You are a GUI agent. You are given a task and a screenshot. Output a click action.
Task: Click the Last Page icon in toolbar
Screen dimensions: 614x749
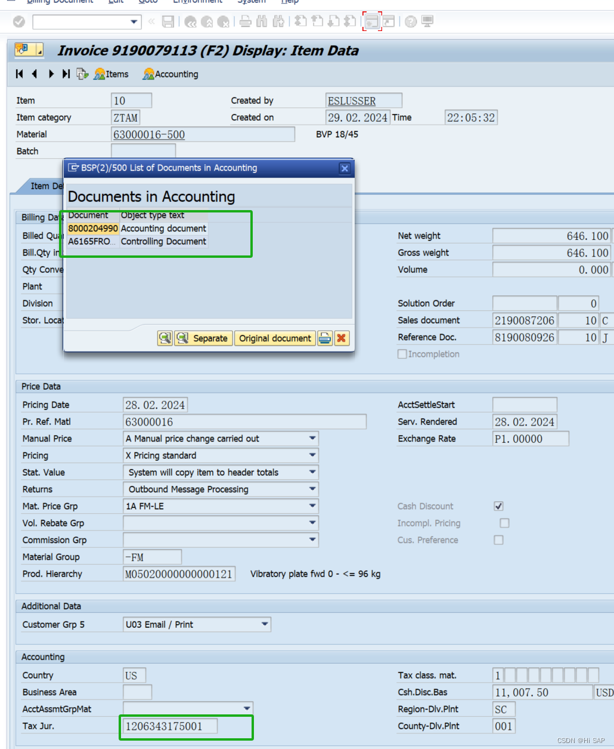tap(350, 21)
